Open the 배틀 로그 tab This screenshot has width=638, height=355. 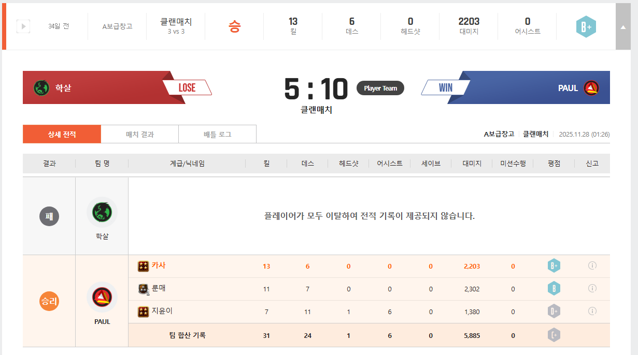coord(217,134)
